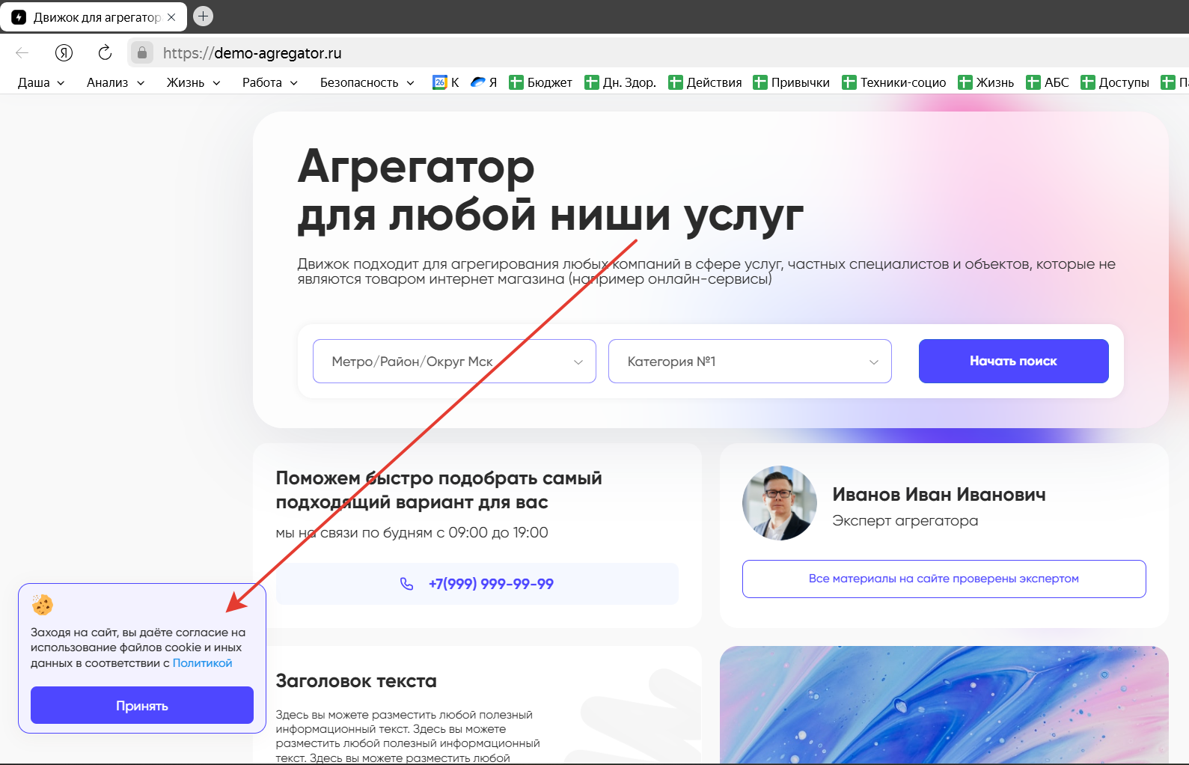Go back using the back arrow
Screen dimensions: 1189x765
click(x=22, y=52)
